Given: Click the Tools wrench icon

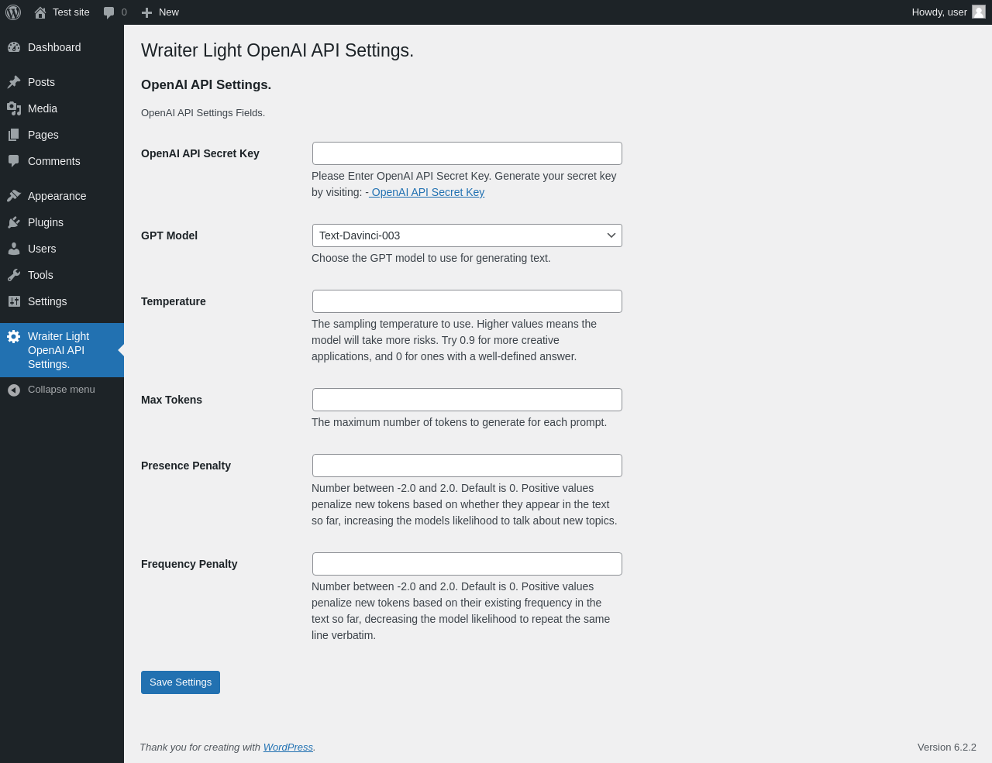Looking at the screenshot, I should (x=14, y=275).
